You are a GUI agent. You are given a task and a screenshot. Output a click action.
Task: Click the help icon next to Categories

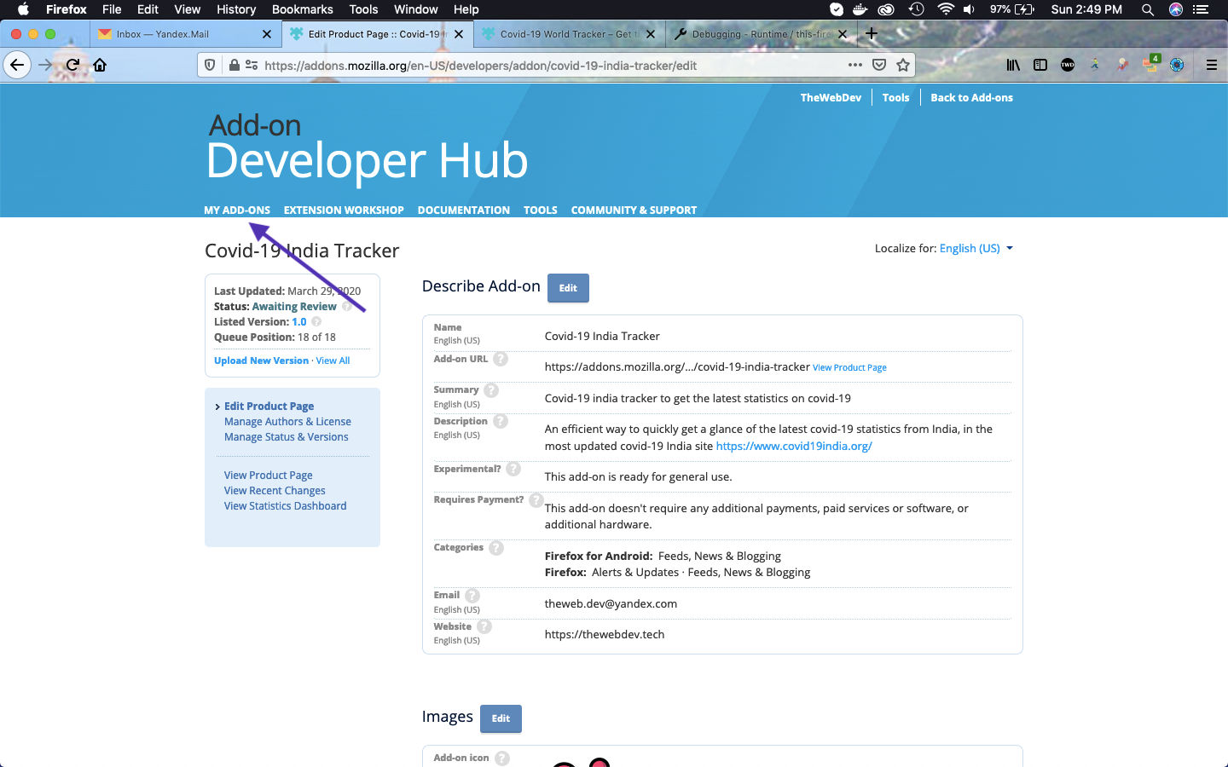(496, 548)
